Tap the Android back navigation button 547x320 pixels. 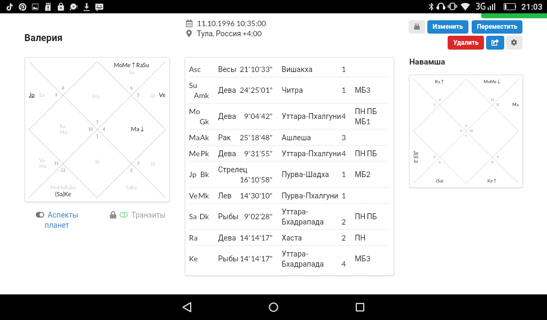tap(187, 307)
